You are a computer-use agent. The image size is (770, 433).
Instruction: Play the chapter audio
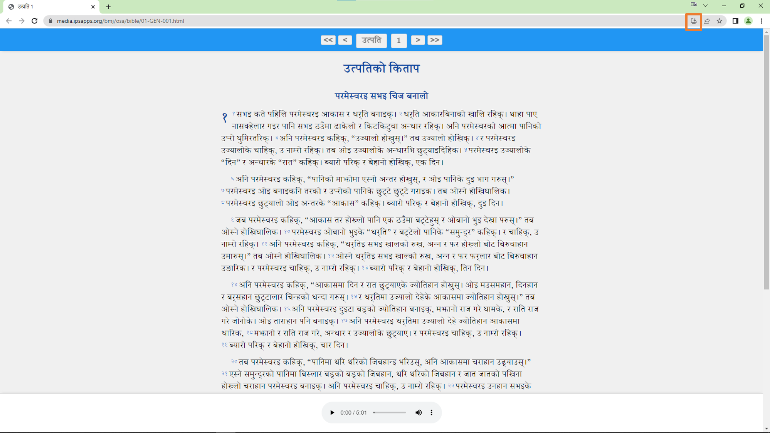[332, 413]
